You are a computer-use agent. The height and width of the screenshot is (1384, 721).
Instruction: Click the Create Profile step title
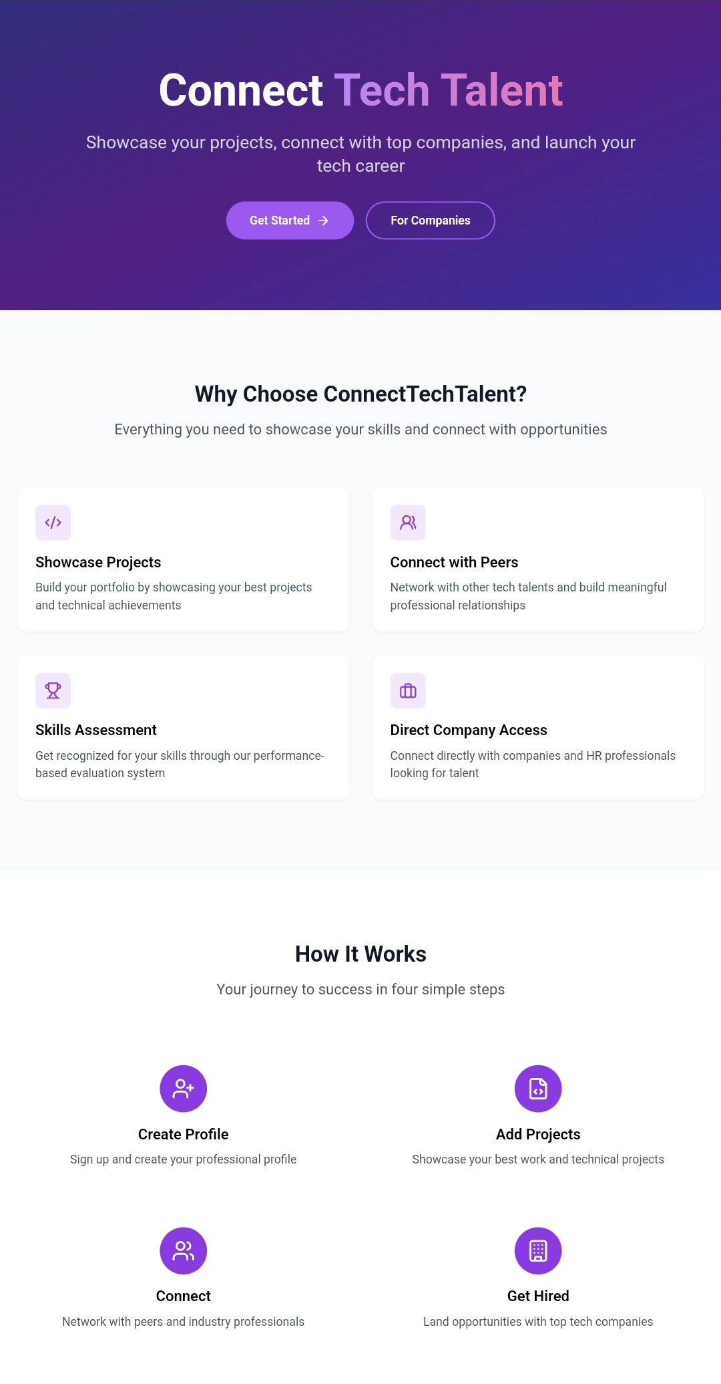coord(183,1135)
